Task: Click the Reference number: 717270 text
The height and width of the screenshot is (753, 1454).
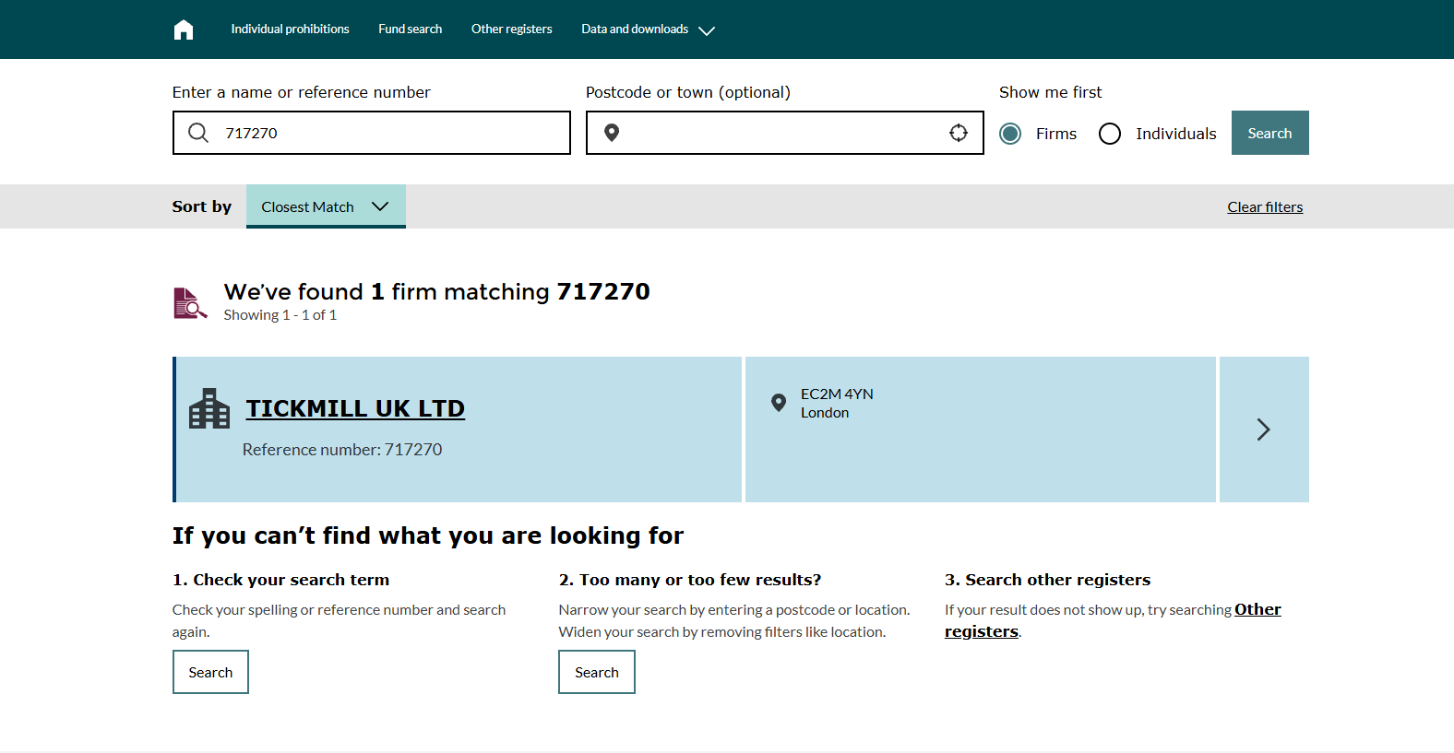Action: (x=342, y=450)
